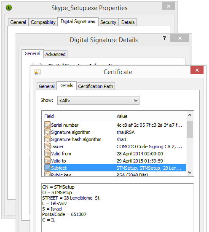
Task: Select General tab in Digital Signature Details
Action: (x=32, y=53)
